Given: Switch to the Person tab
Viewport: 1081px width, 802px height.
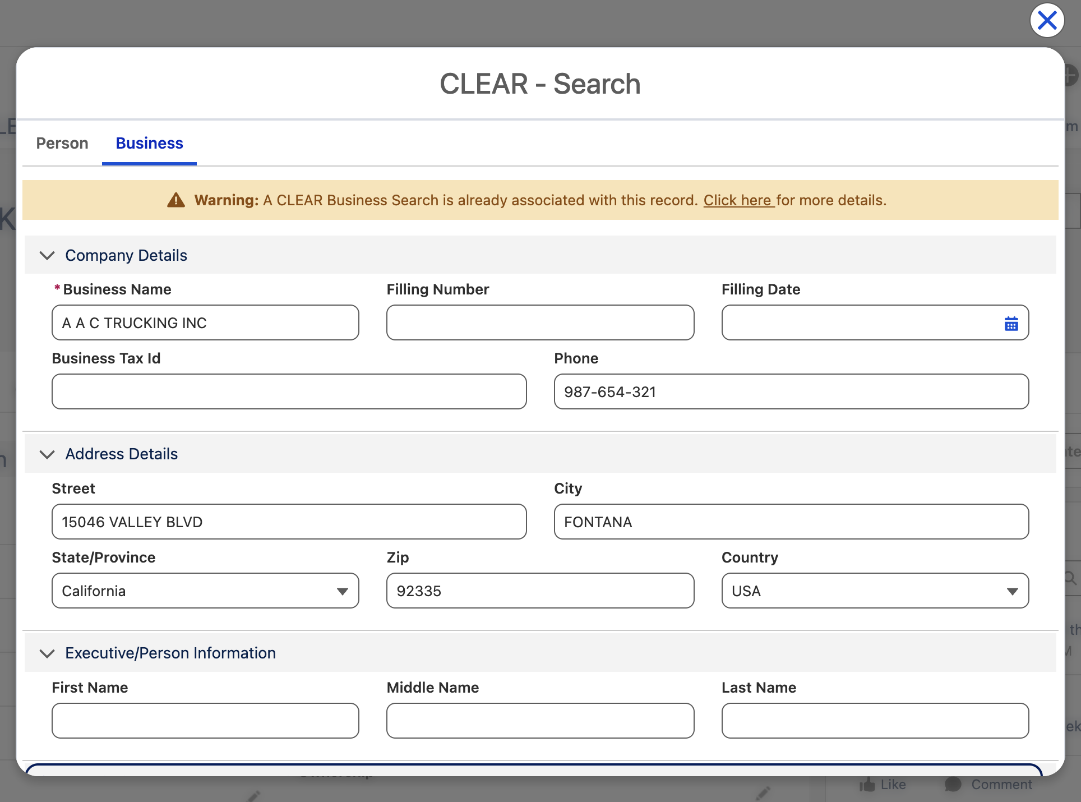Looking at the screenshot, I should tap(62, 144).
